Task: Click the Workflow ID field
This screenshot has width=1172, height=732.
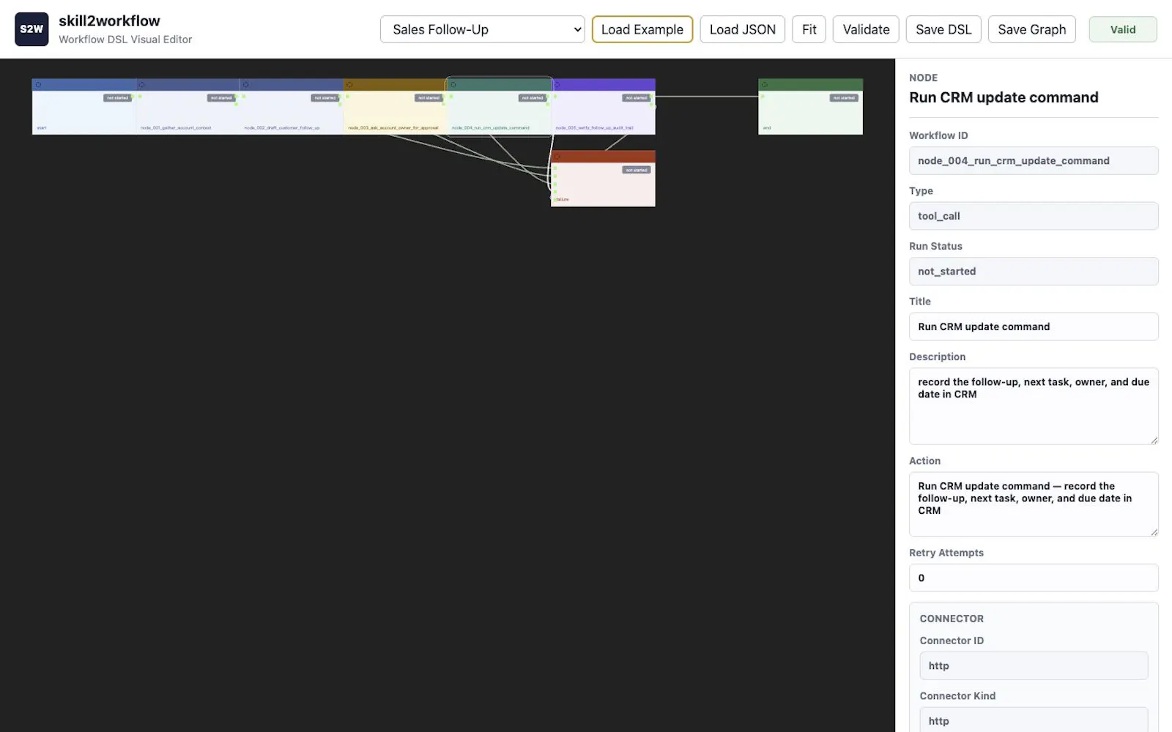Action: [x=1034, y=161]
